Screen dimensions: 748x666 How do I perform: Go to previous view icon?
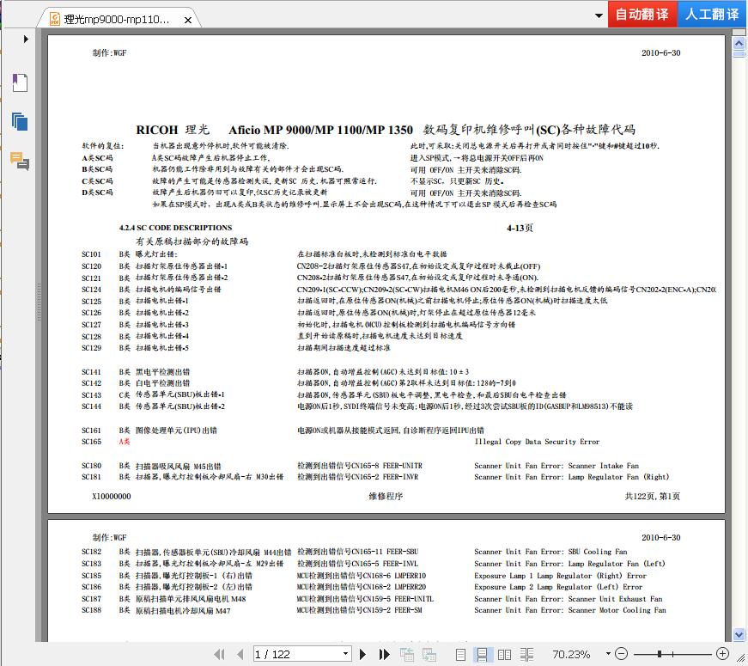click(x=407, y=654)
